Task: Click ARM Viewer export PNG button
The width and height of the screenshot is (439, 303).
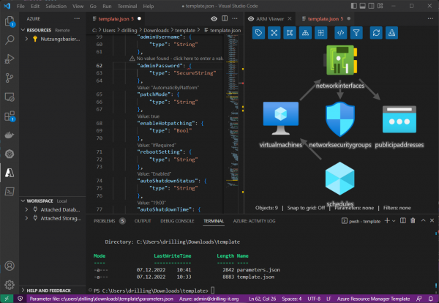Action: click(391, 33)
